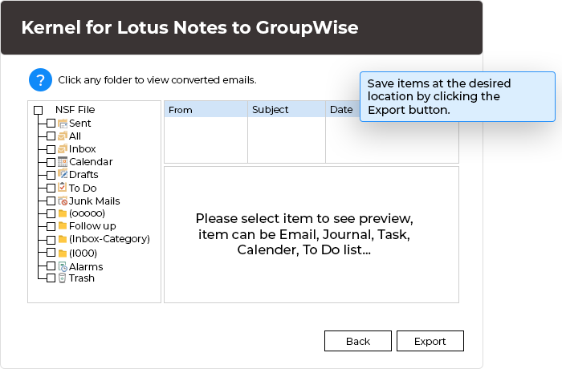Open the Junk Mails folder label

tap(94, 201)
